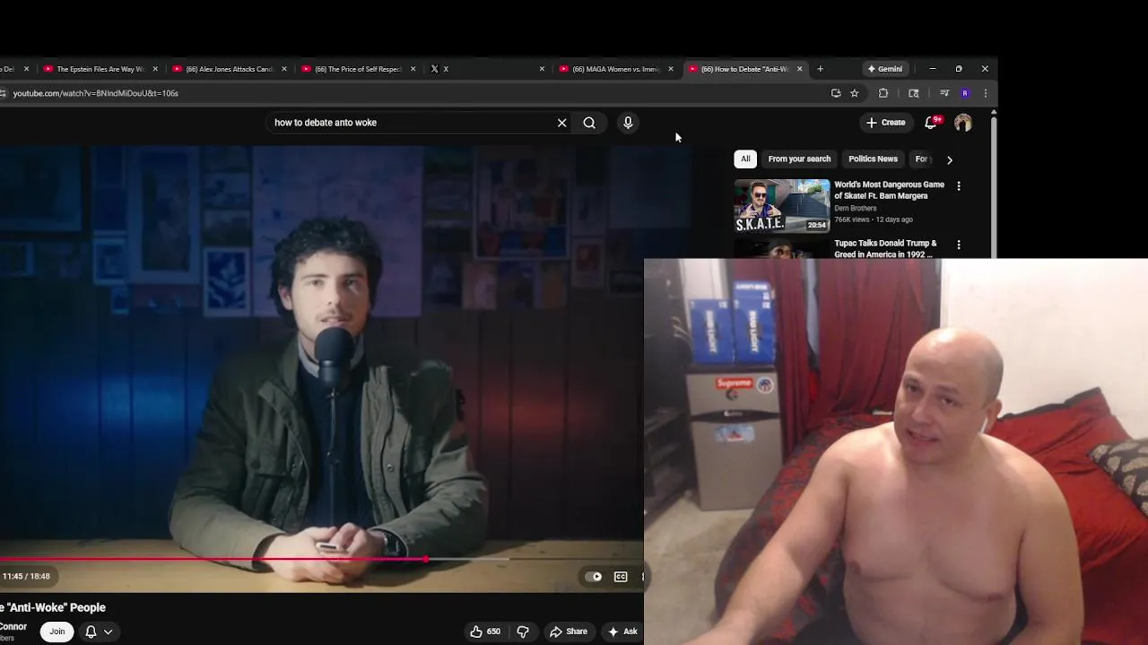Image resolution: width=1148 pixels, height=645 pixels.
Task: Open the Chrome profile avatar
Action: pos(965,93)
